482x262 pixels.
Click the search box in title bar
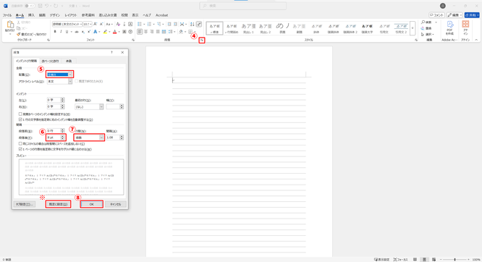(x=243, y=6)
